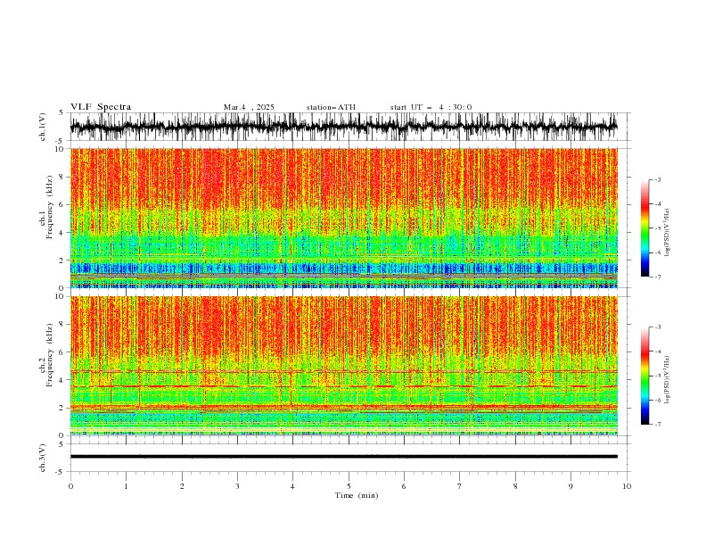
Task: Click the "-3" label on ch.2 color bar
Action: (657, 327)
